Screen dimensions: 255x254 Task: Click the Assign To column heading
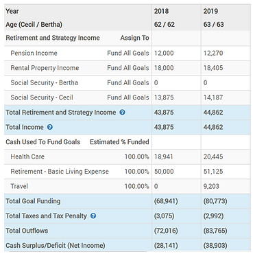click(x=134, y=38)
